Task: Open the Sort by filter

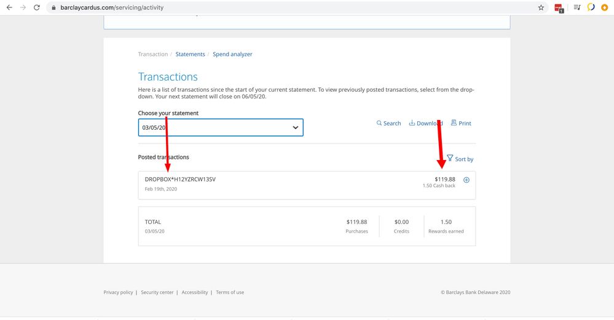Action: click(460, 159)
